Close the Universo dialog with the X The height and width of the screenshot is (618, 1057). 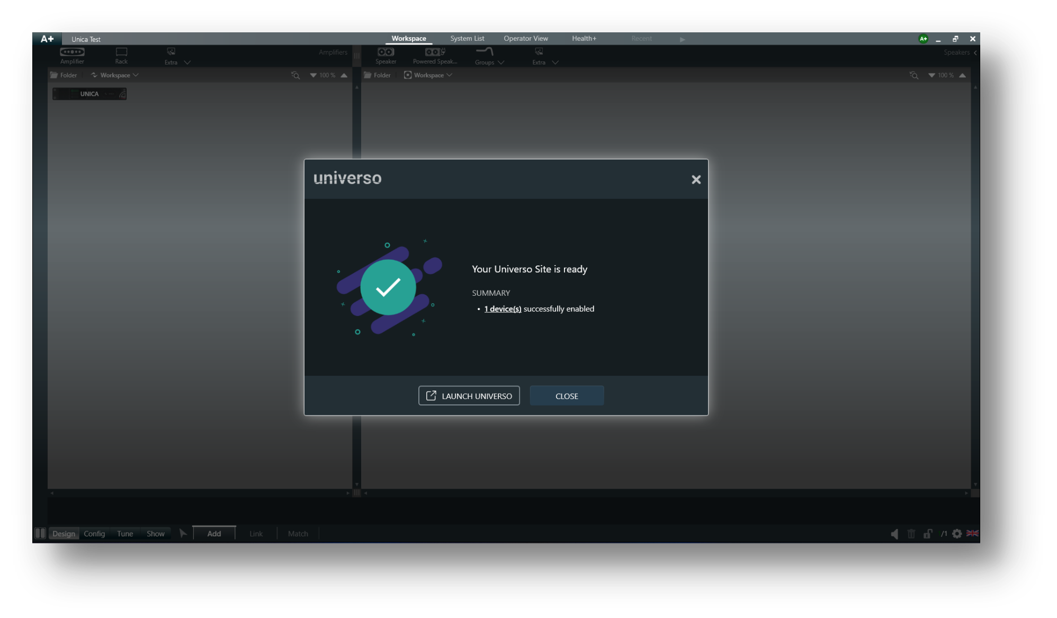click(696, 180)
